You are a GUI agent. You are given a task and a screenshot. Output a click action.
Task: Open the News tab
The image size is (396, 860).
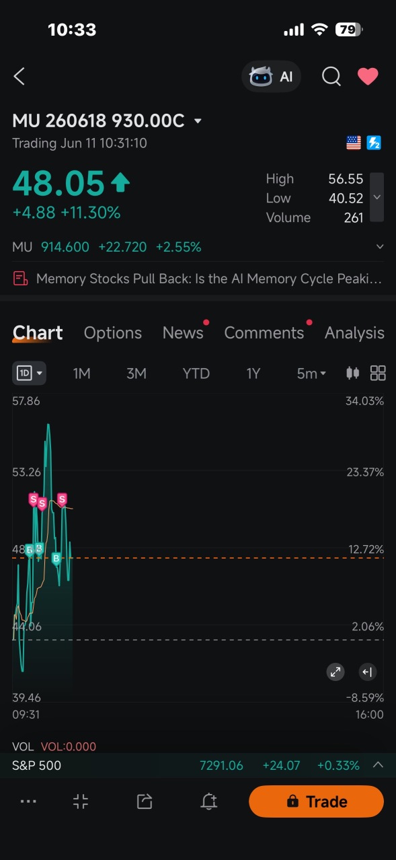tap(183, 333)
